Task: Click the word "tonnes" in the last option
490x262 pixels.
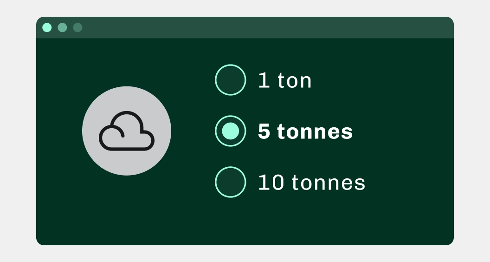Action: pos(329,183)
